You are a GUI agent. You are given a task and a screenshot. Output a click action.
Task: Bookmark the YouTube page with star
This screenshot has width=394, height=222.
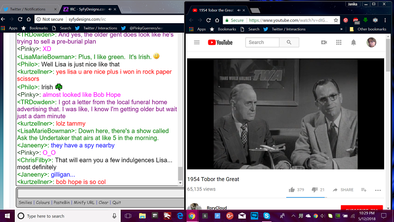coord(336,20)
